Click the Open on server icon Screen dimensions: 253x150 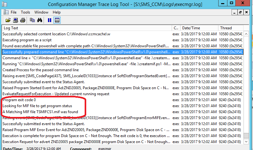(x=15, y=20)
